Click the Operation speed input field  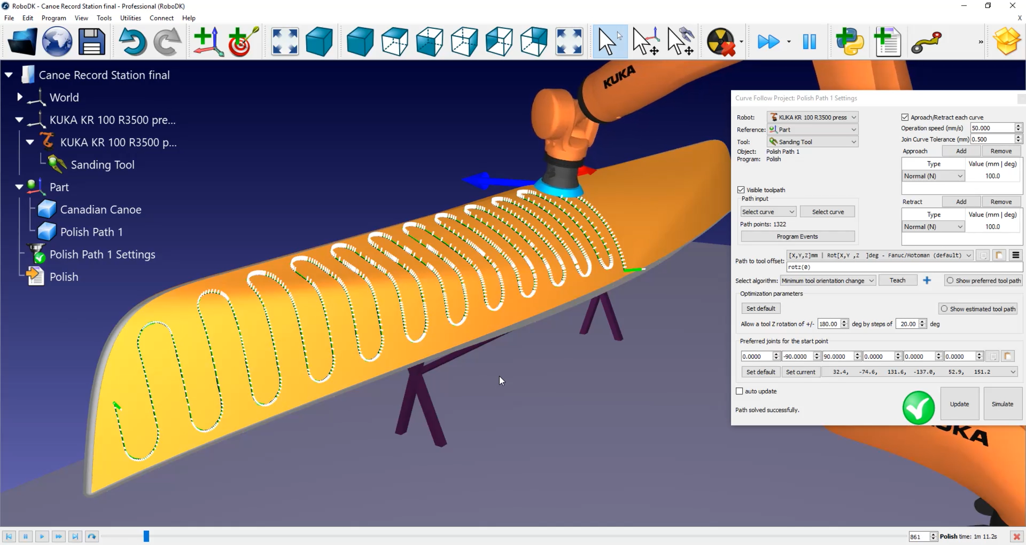tap(991, 128)
